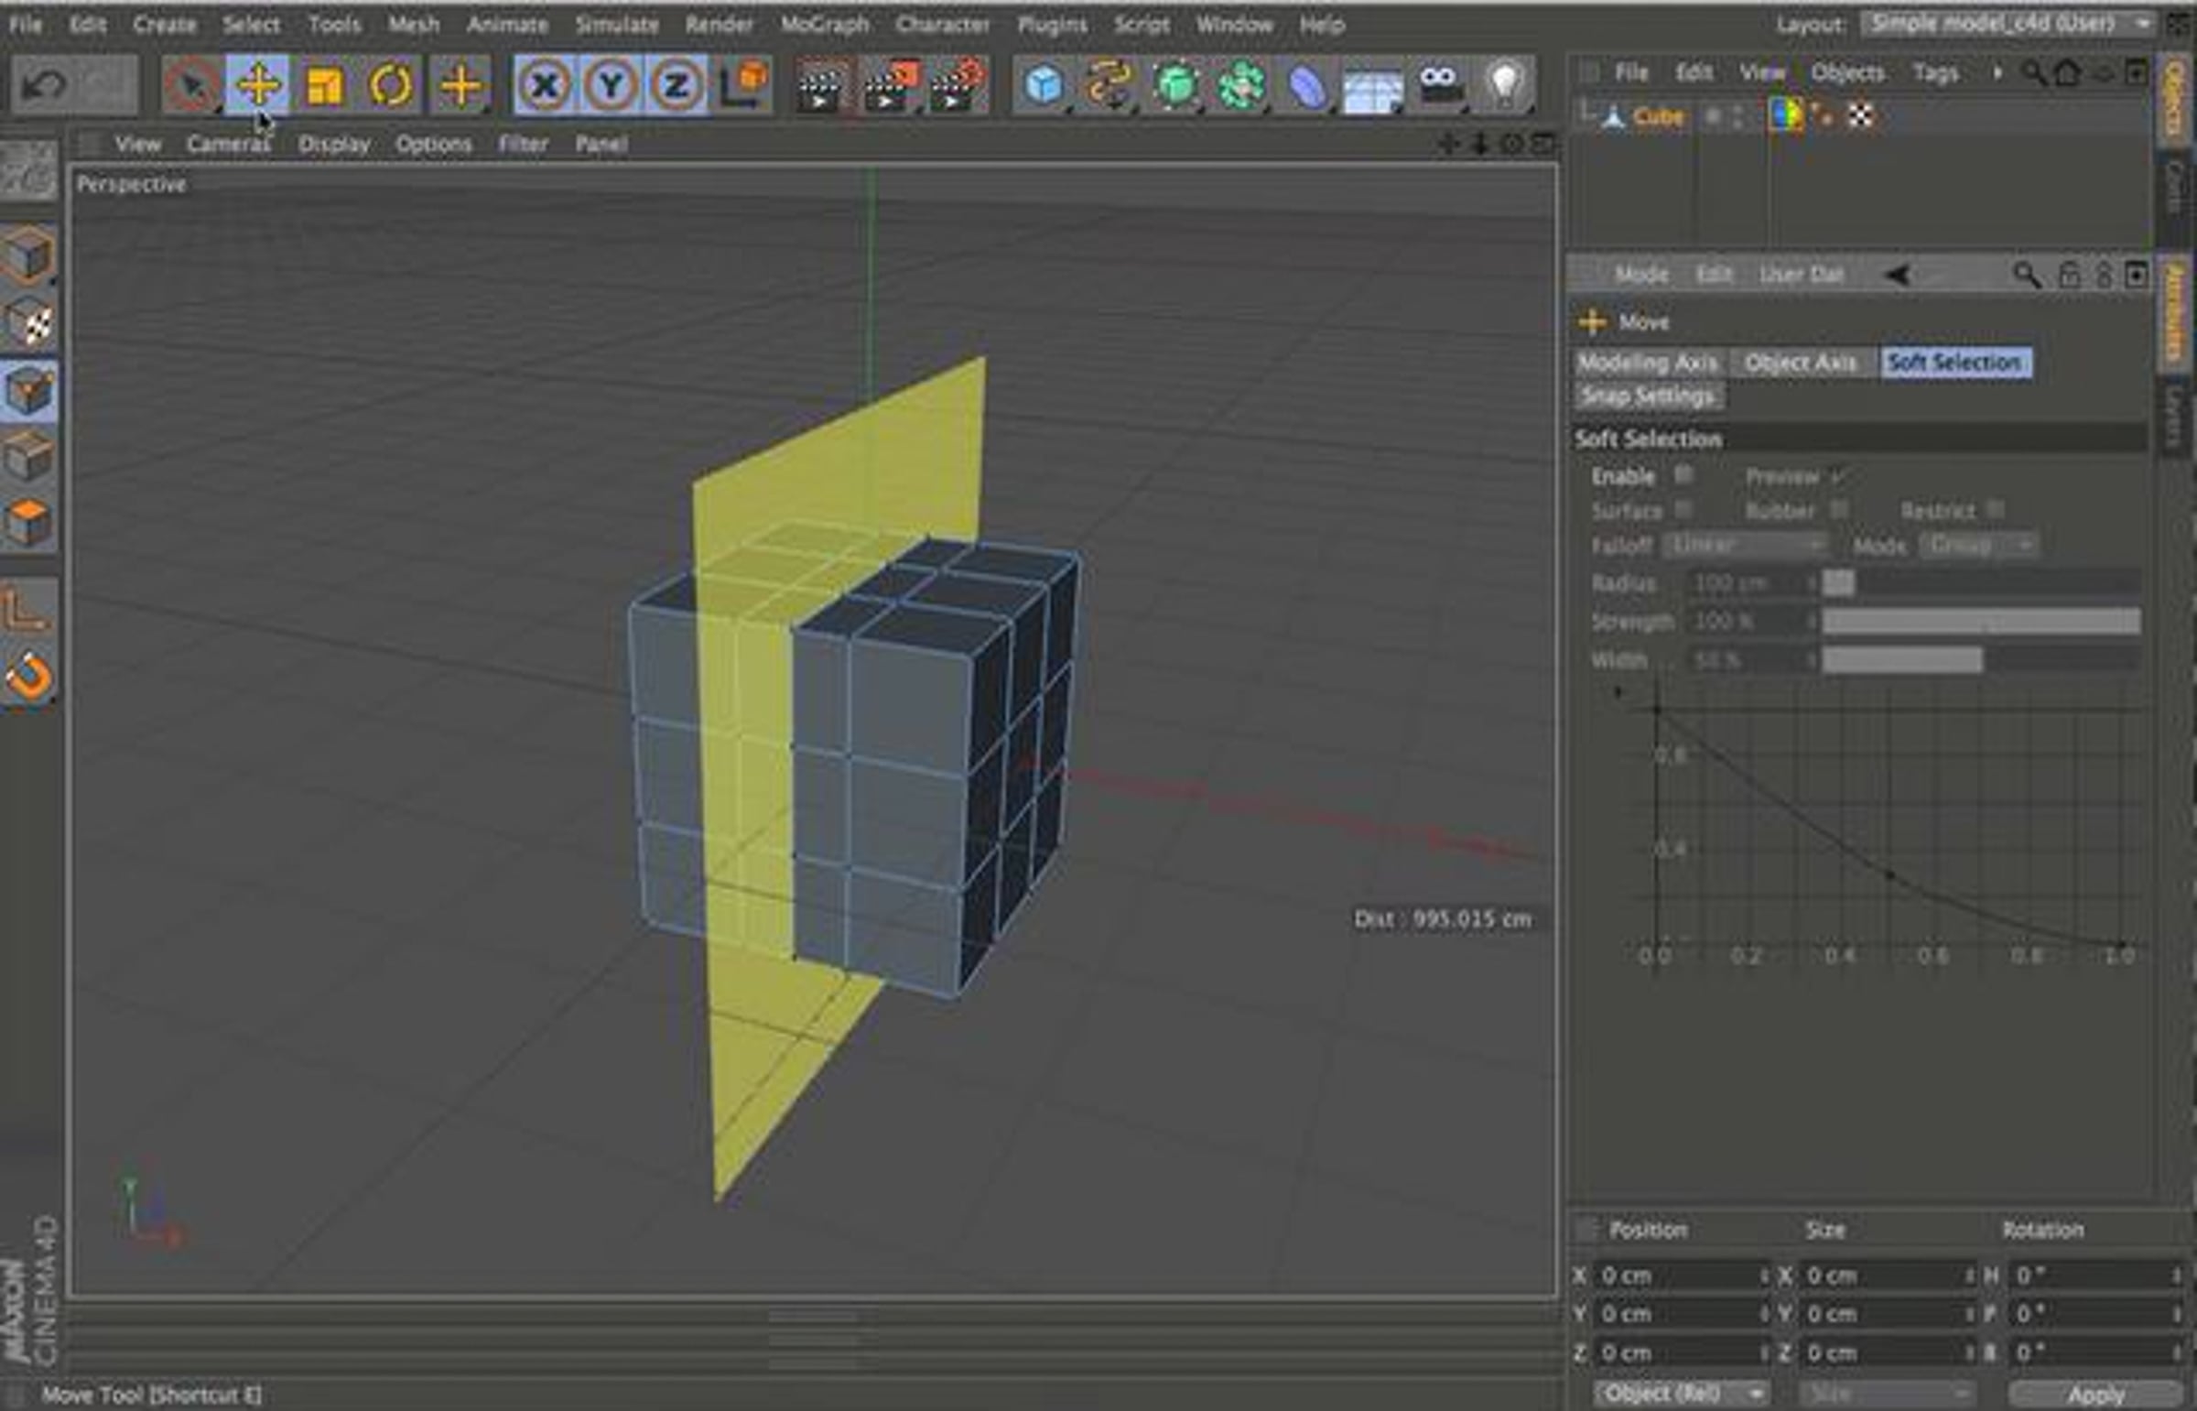2197x1411 pixels.
Task: Open the Object Manager Tags menu
Action: click(1935, 72)
